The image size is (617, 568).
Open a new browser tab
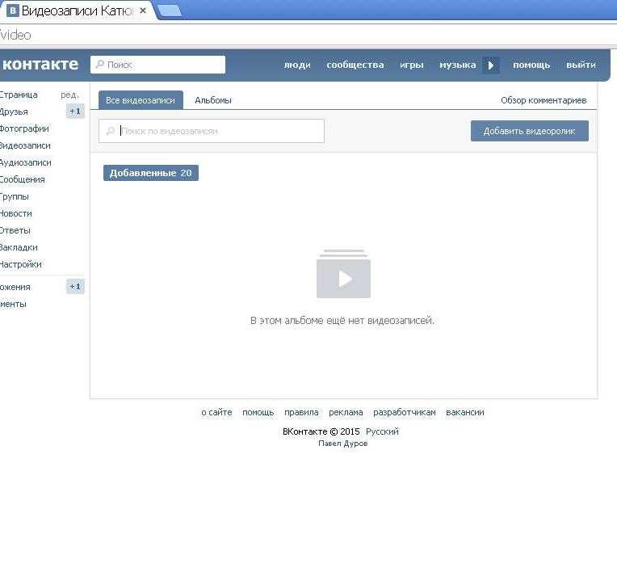tap(170, 11)
